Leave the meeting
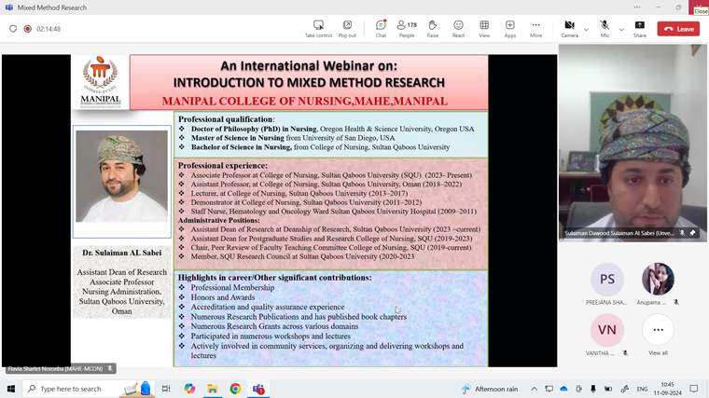The width and height of the screenshot is (709, 398). click(x=678, y=29)
